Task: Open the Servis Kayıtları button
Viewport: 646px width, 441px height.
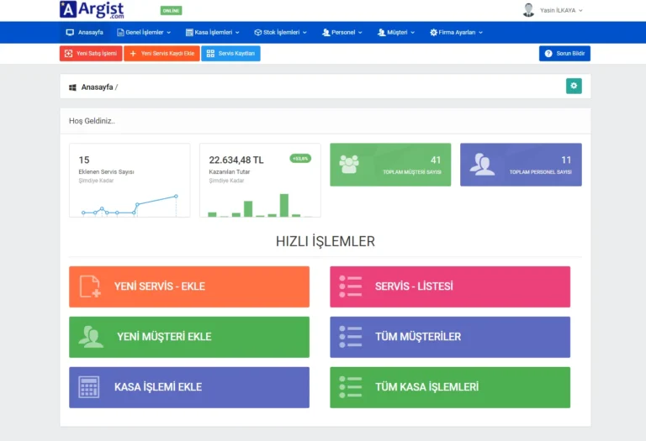Action: click(230, 54)
